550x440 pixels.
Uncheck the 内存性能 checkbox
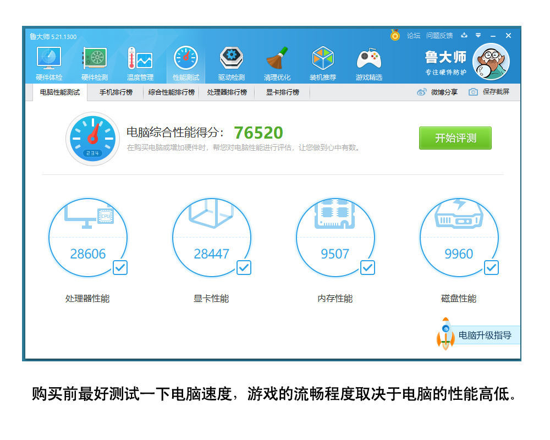(x=367, y=268)
